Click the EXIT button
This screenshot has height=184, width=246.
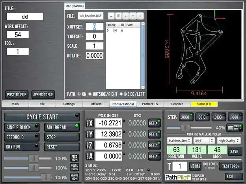234,177
